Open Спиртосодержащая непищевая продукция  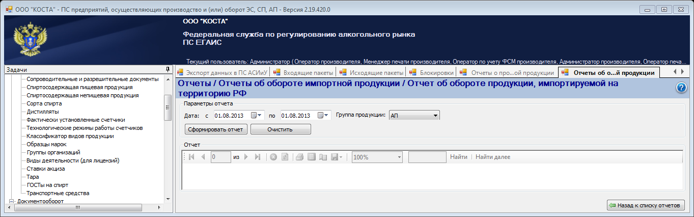pyautogui.click(x=82, y=95)
